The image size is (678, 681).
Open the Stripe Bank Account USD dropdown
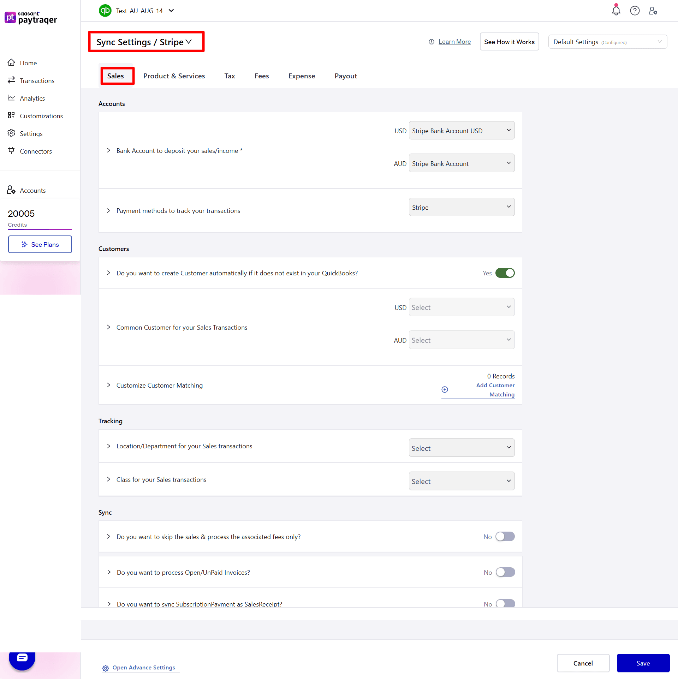[x=461, y=130]
